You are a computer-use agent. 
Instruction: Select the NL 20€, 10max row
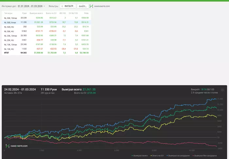(x=46, y=36)
